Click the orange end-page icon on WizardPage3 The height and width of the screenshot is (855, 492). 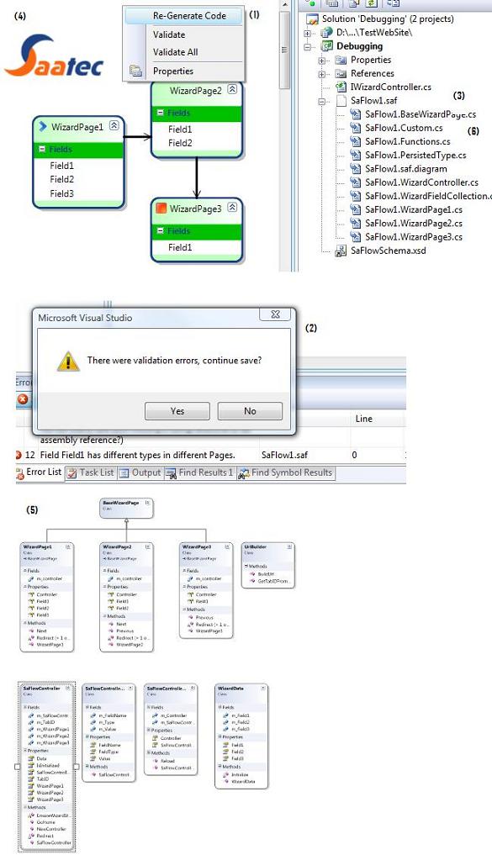[x=161, y=208]
